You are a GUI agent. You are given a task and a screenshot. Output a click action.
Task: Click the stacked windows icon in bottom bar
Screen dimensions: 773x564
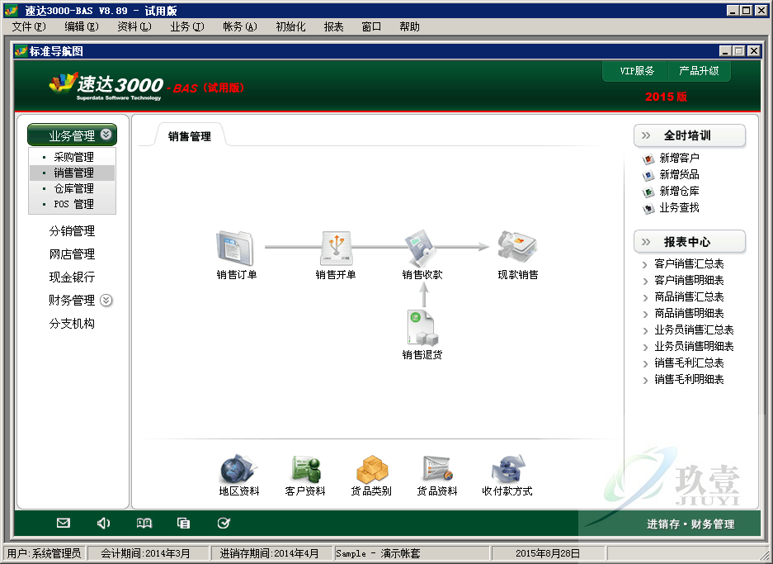[183, 523]
